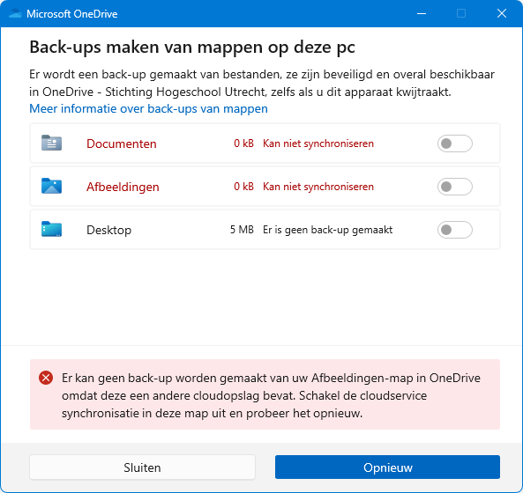
Task: Click the red error icon in the warning banner
Action: coord(46,378)
